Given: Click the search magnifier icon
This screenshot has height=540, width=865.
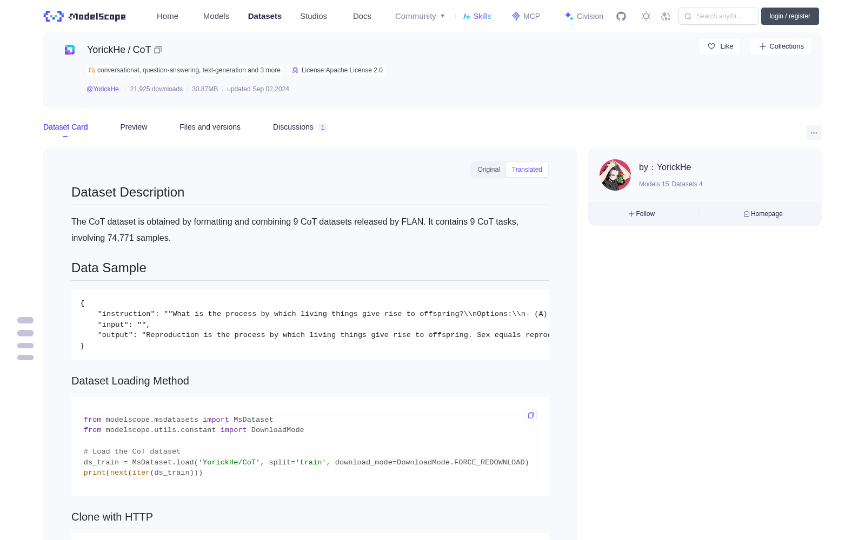Looking at the screenshot, I should pos(688,16).
